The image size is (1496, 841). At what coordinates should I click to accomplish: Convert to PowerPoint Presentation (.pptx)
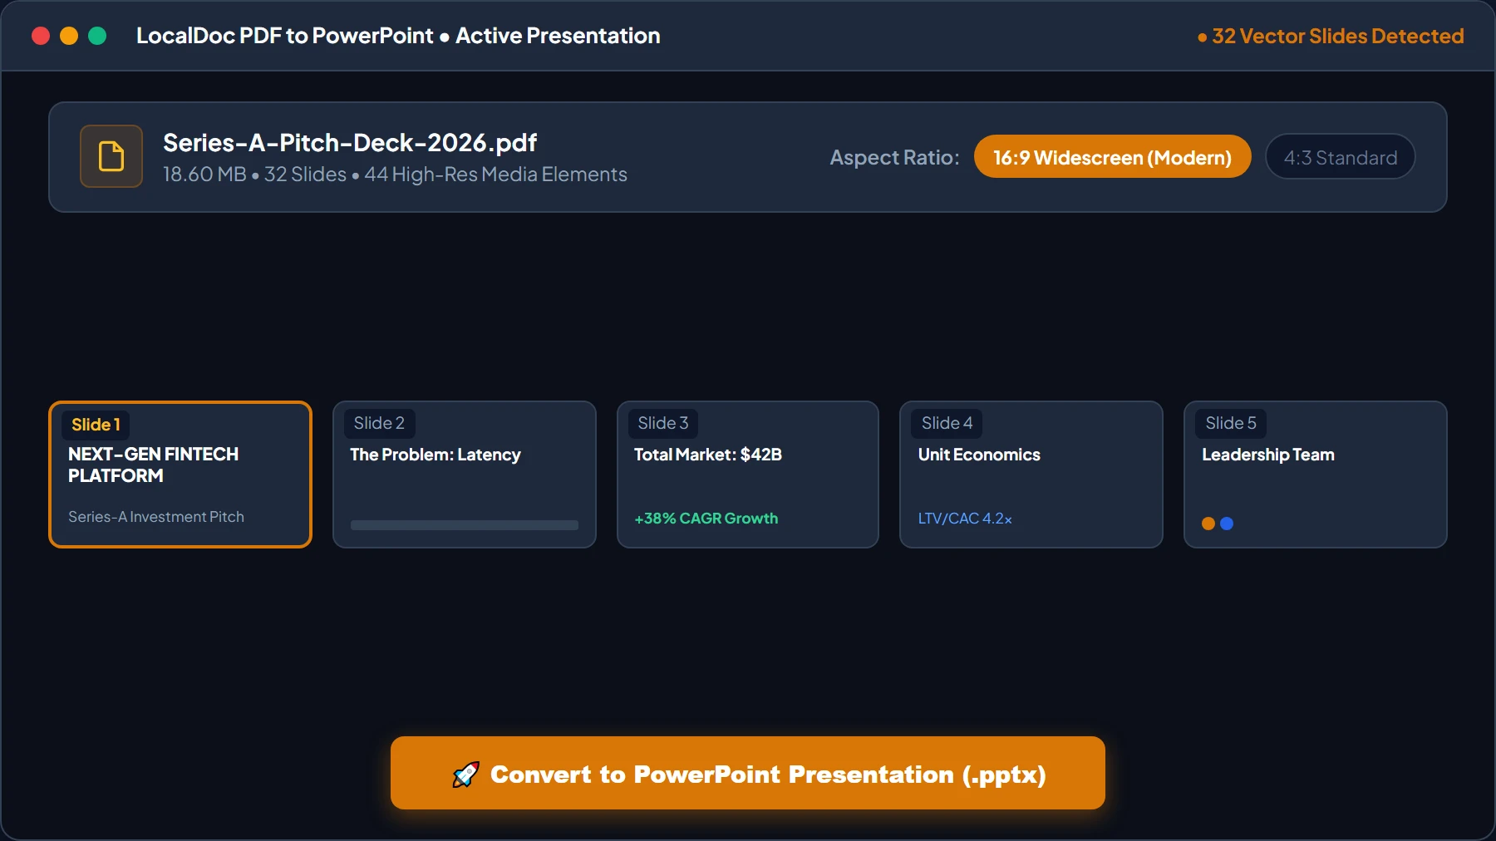(748, 773)
